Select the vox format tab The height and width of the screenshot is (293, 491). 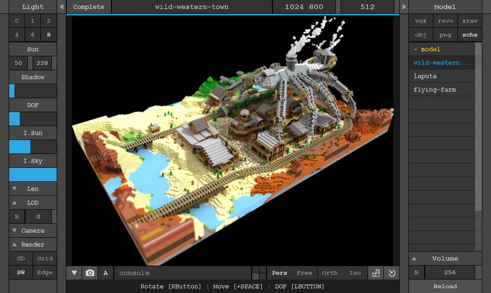point(421,21)
